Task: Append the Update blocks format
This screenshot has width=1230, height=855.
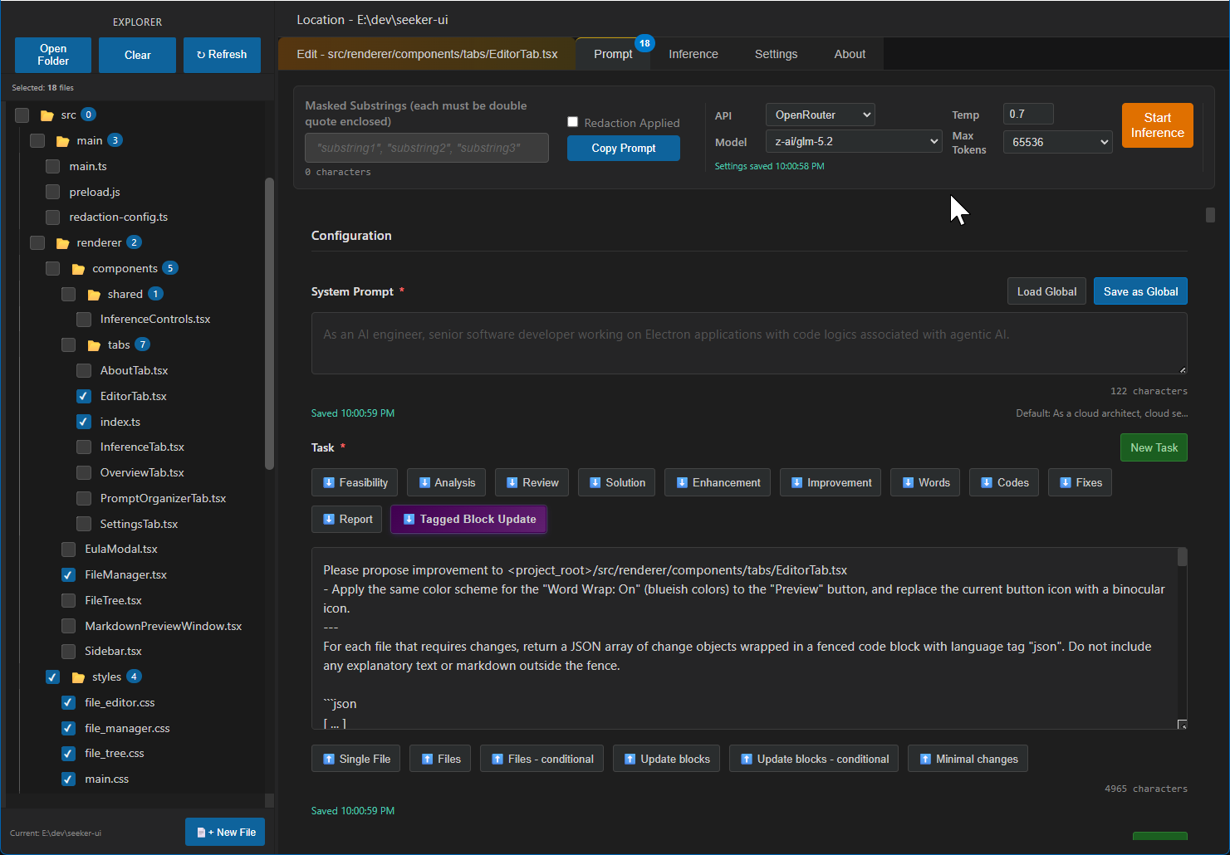Action: [666, 759]
